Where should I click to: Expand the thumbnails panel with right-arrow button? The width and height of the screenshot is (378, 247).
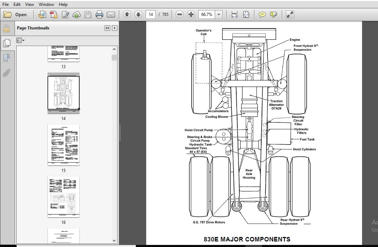(115, 28)
